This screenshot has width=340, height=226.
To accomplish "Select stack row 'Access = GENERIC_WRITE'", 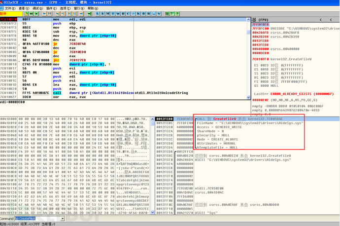I will [x=248, y=127].
